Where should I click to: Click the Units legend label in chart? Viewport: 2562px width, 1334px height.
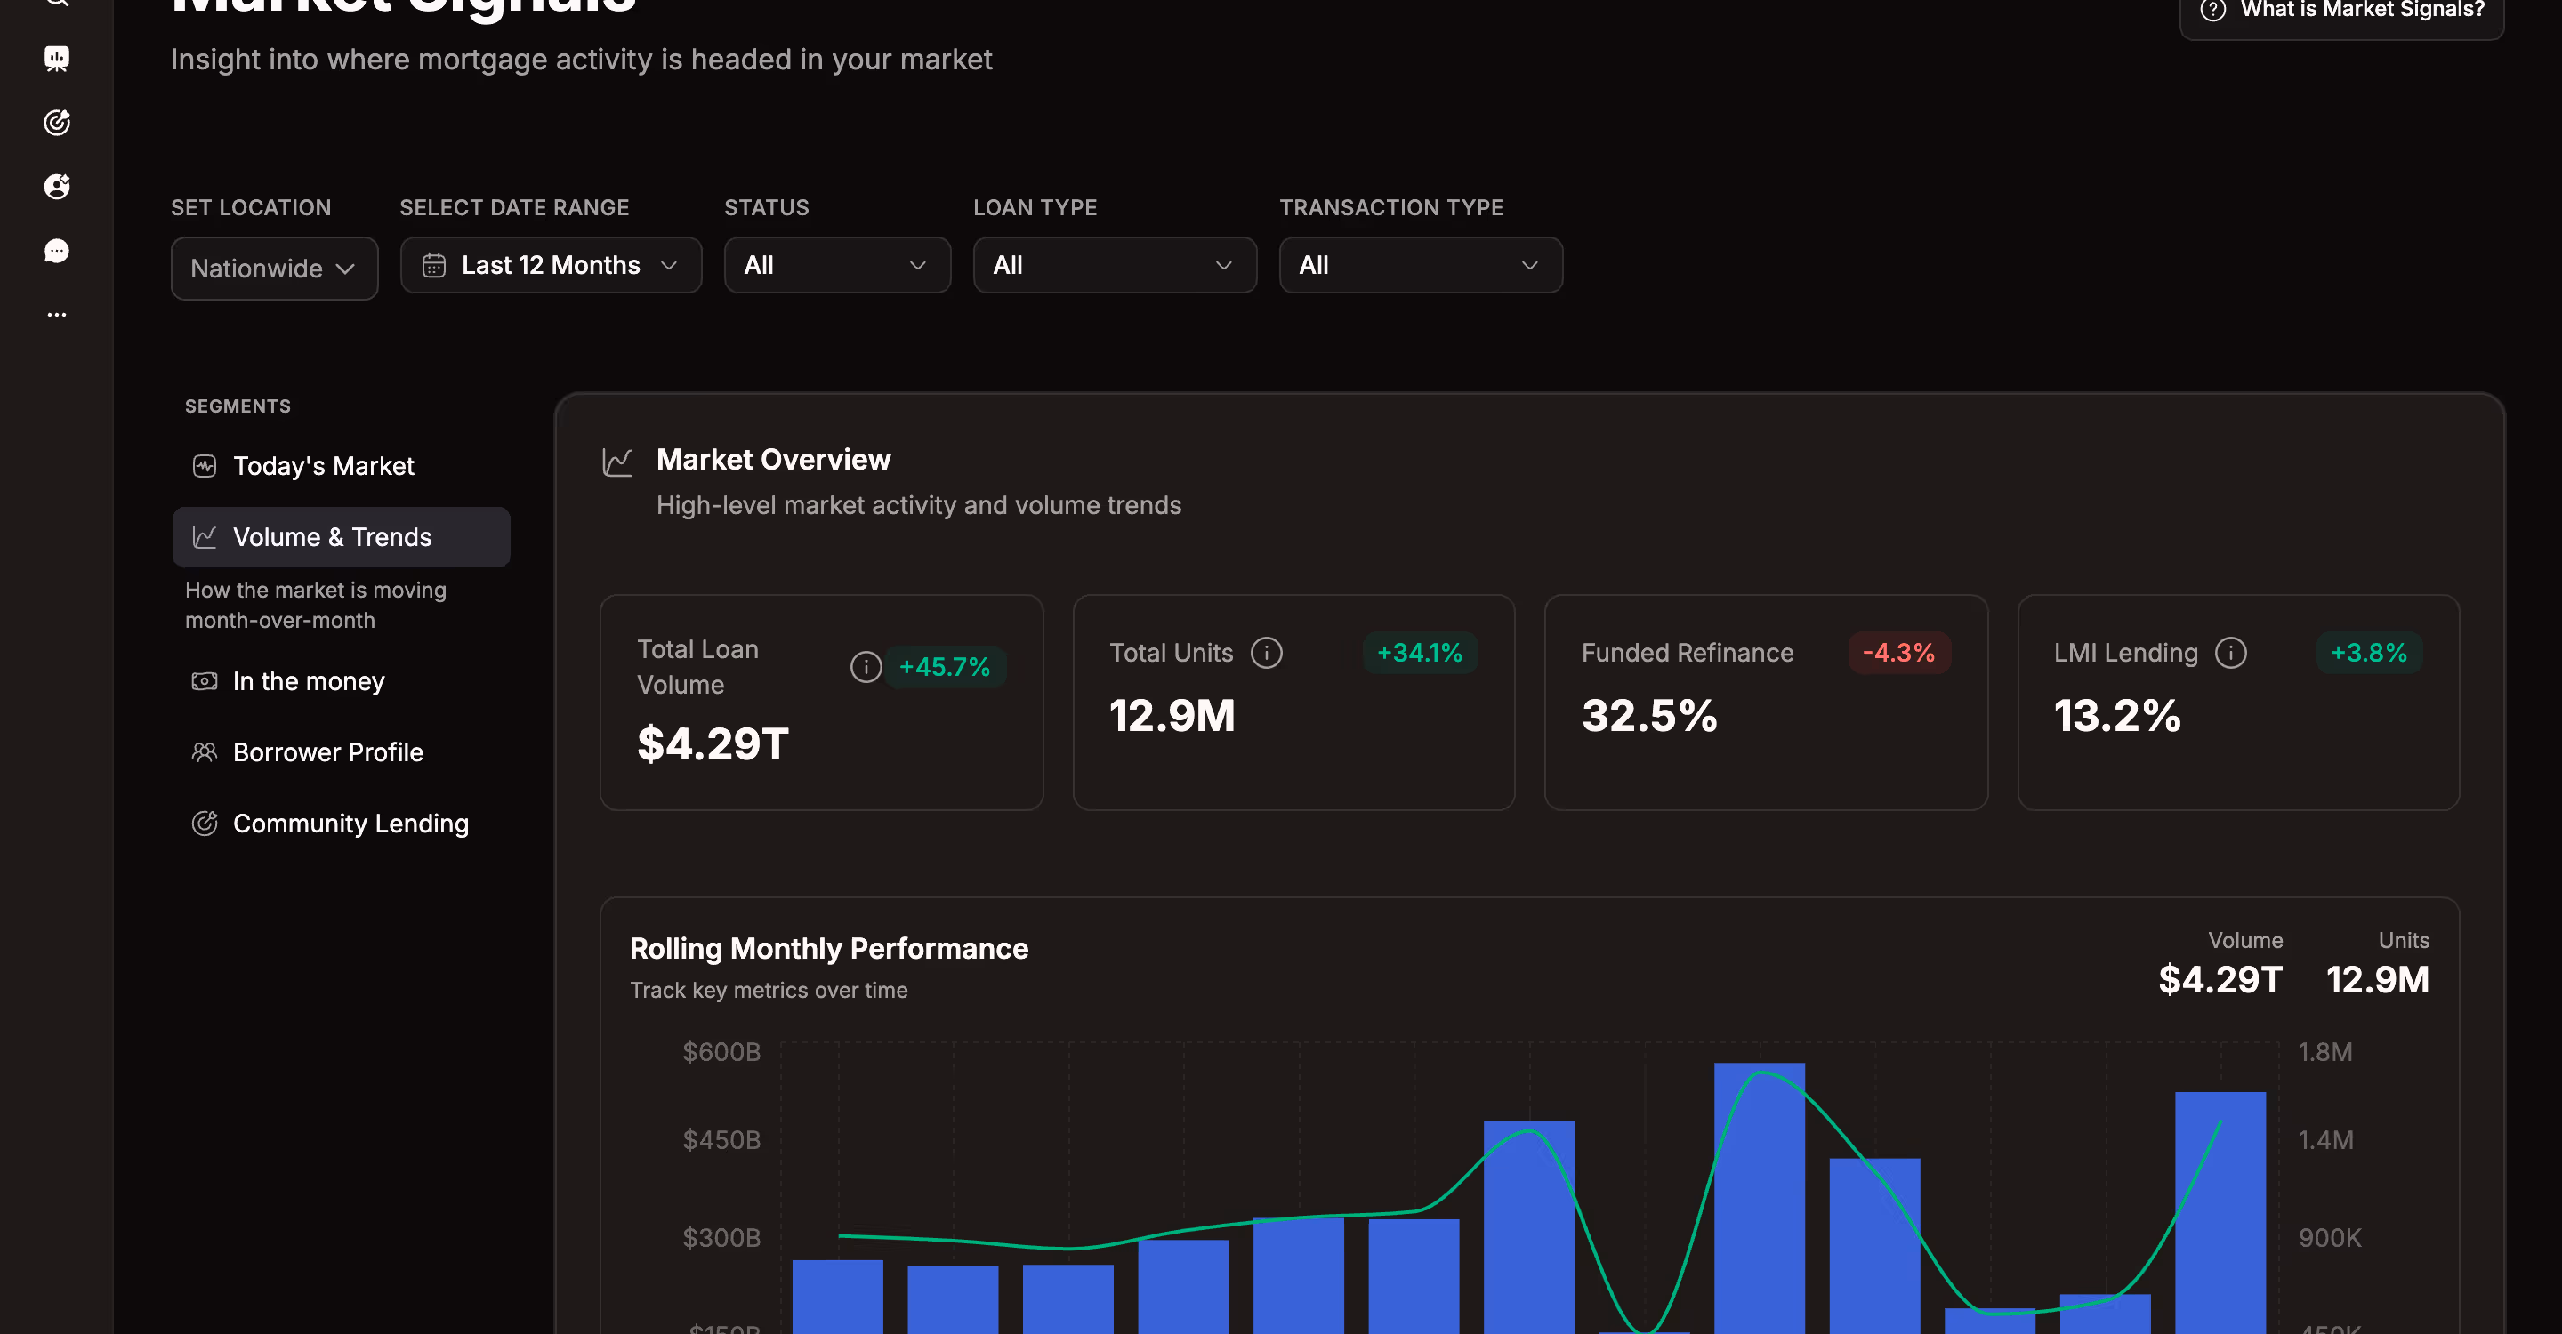2403,940
